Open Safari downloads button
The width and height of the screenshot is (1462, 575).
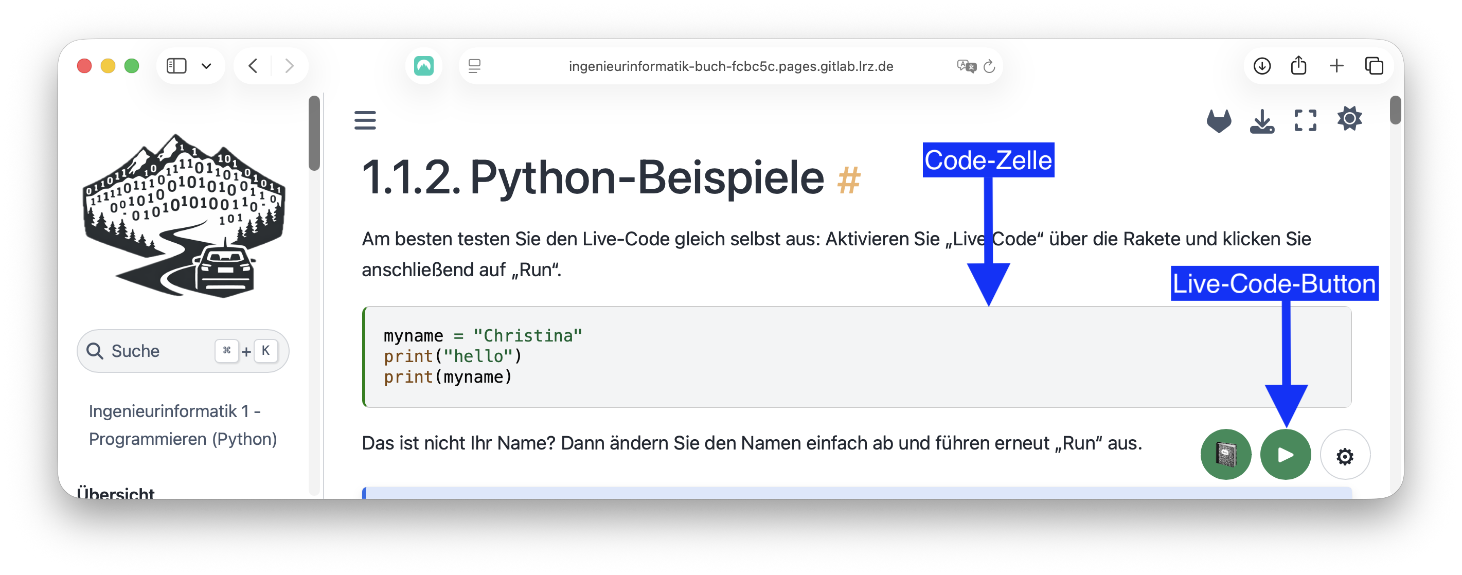(1262, 66)
